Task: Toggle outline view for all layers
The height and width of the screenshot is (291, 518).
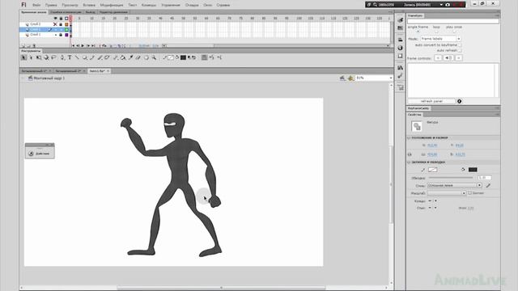Action: point(66,19)
